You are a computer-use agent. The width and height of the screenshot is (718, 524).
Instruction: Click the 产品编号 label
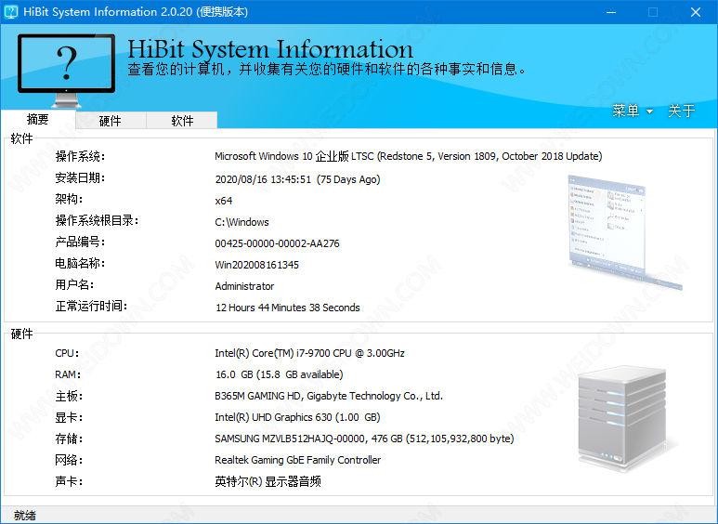pyautogui.click(x=80, y=242)
